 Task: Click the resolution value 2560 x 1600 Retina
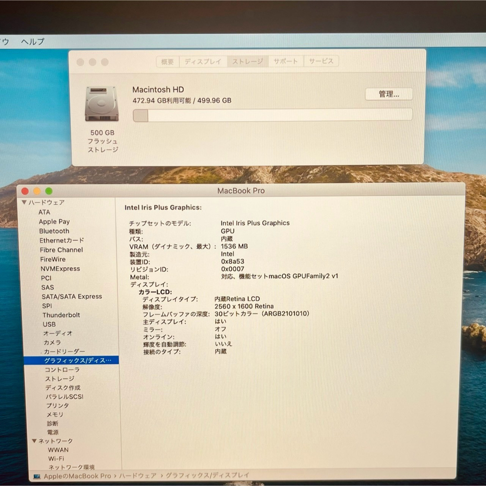coord(244,306)
